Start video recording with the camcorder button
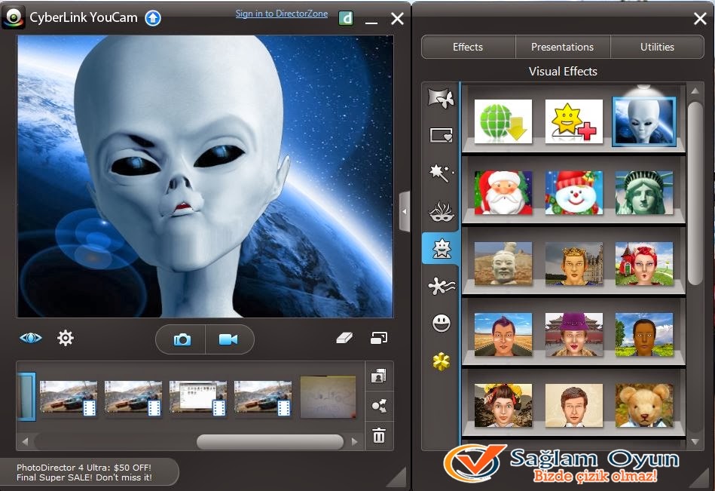The width and height of the screenshot is (715, 491). pos(229,339)
